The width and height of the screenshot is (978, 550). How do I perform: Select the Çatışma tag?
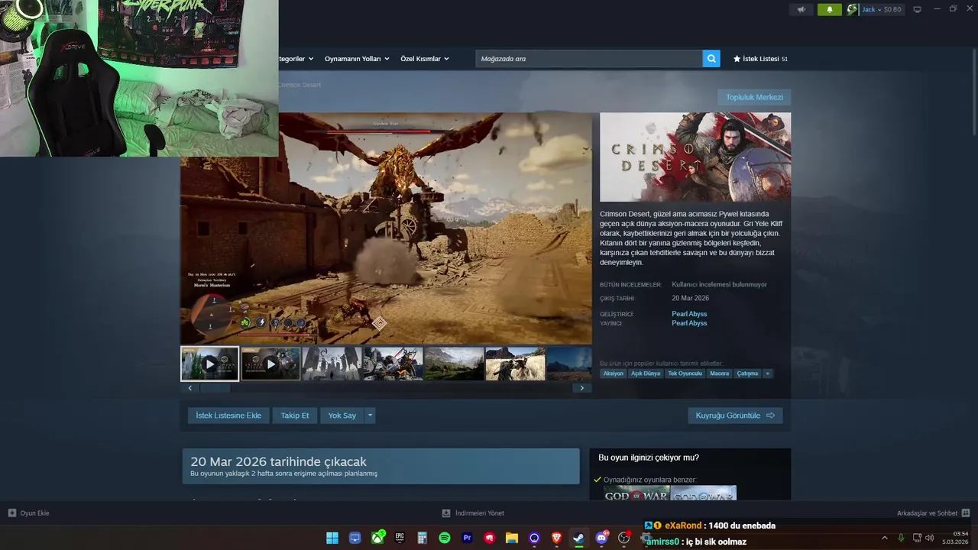pyautogui.click(x=747, y=374)
